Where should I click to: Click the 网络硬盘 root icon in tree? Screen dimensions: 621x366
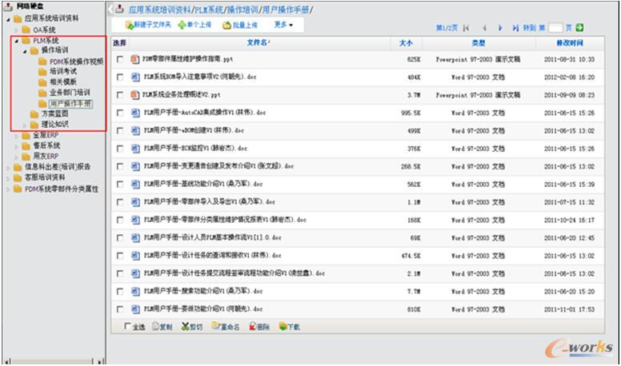click(x=8, y=6)
